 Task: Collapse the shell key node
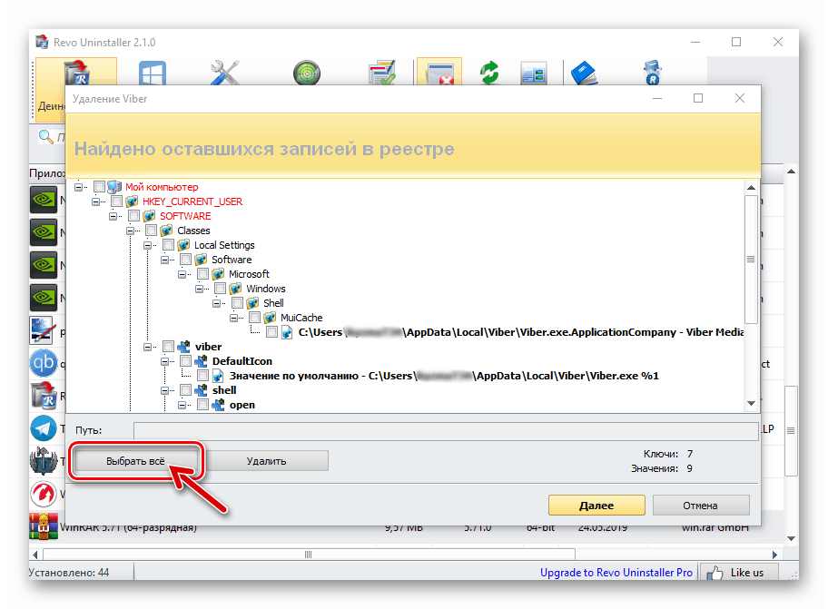pyautogui.click(x=164, y=390)
